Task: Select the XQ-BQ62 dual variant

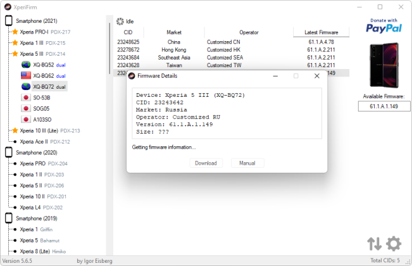Action: pos(49,76)
